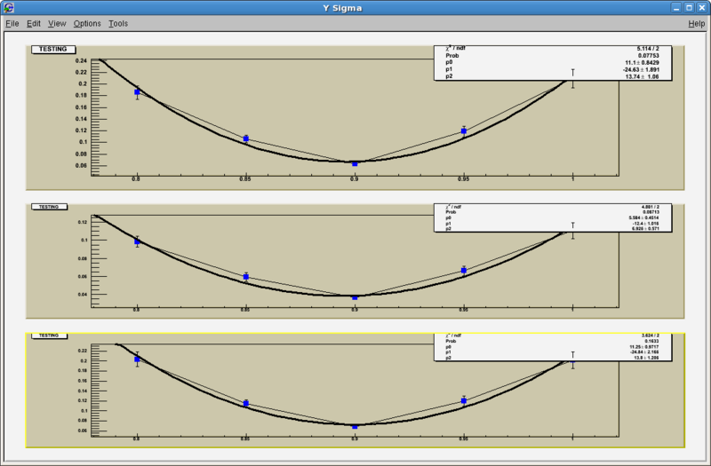Viewport: 711px width, 466px height.
Task: Click the bottom pad data point at 0.8
Action: pos(137,359)
